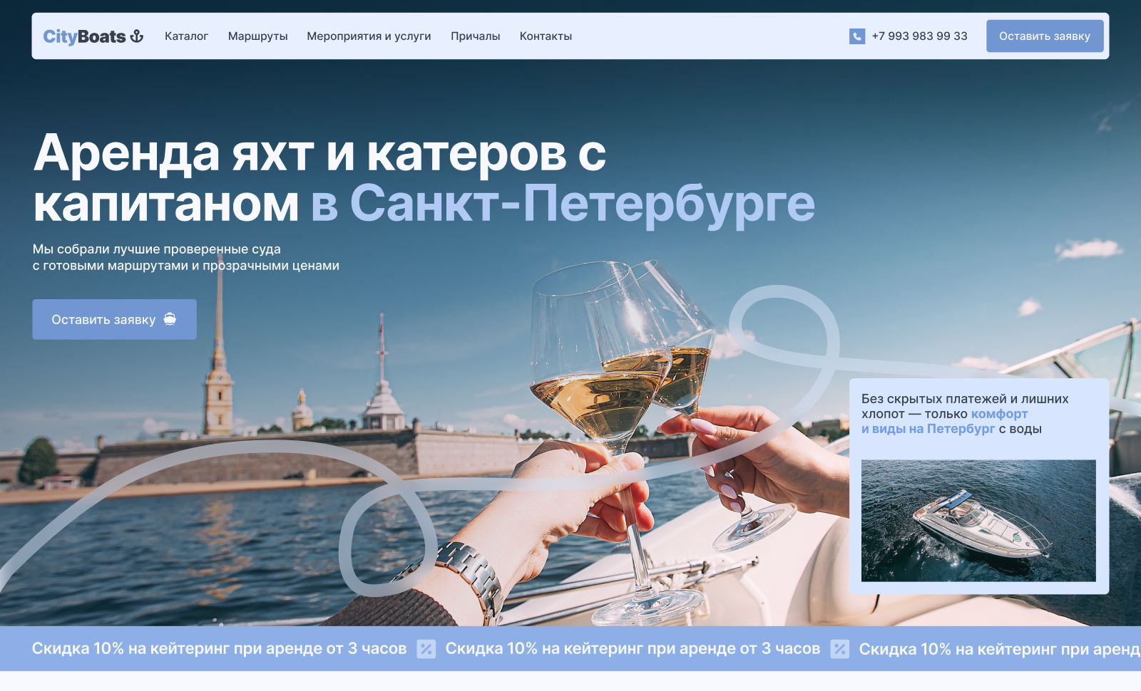The height and width of the screenshot is (691, 1141).
Task: Click the middle 'Скидка 10%' ticker text
Action: (x=633, y=649)
